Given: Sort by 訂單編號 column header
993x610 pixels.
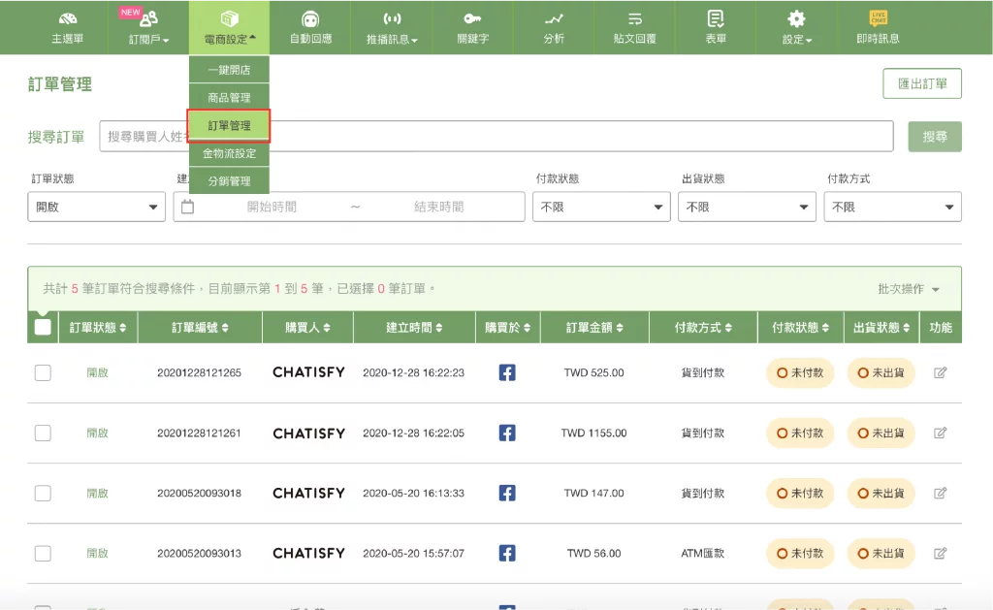Looking at the screenshot, I should point(200,328).
